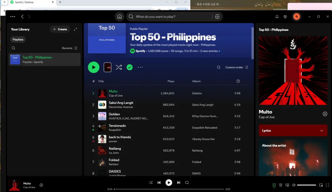Open the Custom order dropdown

237,67
